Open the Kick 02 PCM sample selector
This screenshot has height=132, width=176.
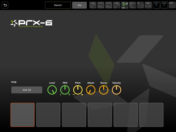pos(27,90)
